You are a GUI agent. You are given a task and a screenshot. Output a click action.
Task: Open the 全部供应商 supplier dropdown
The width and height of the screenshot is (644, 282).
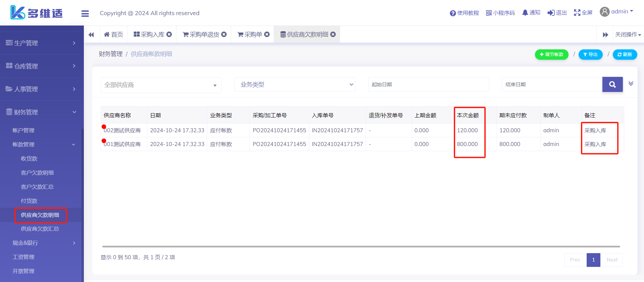pos(161,85)
